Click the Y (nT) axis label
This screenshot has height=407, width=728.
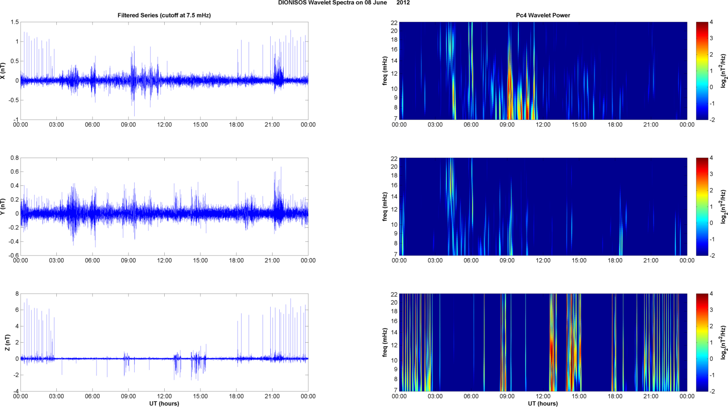pos(3,206)
